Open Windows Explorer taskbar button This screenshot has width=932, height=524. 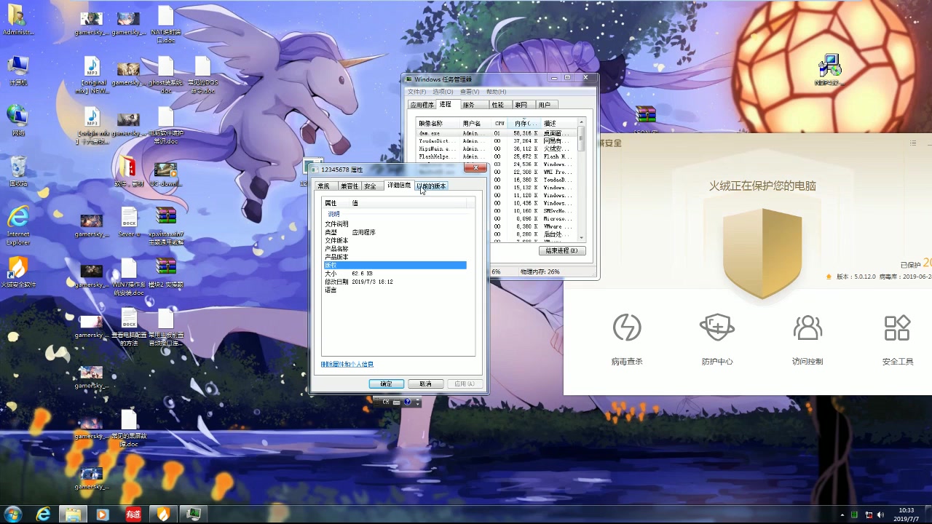pos(73,515)
